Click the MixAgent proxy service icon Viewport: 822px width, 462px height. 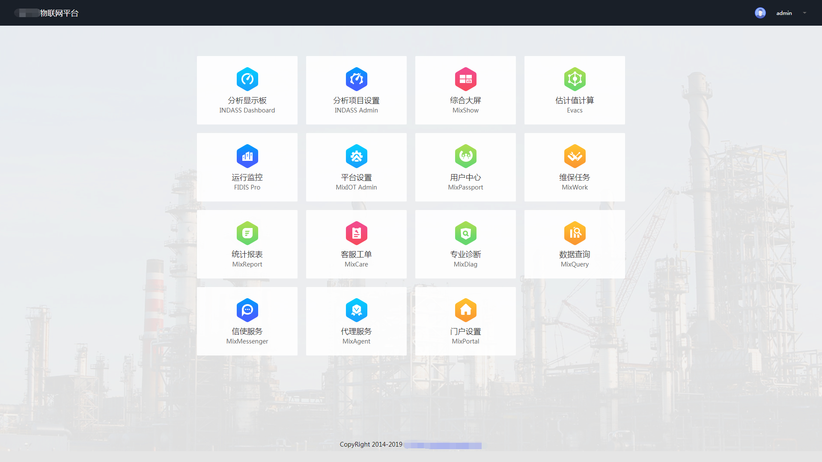(356, 310)
